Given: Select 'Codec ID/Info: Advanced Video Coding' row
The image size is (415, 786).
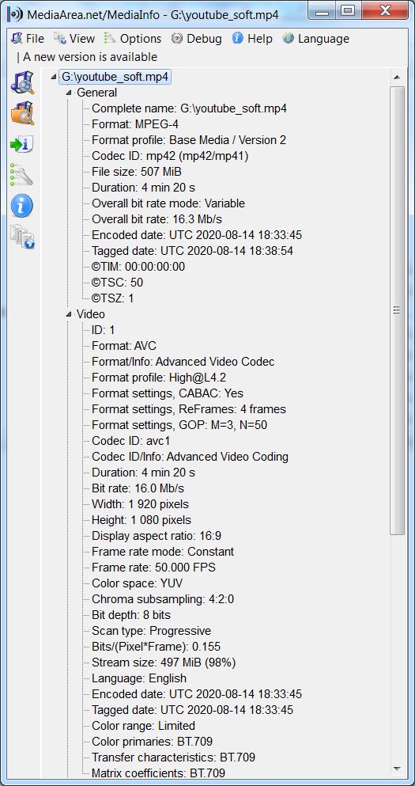Looking at the screenshot, I should click(191, 457).
